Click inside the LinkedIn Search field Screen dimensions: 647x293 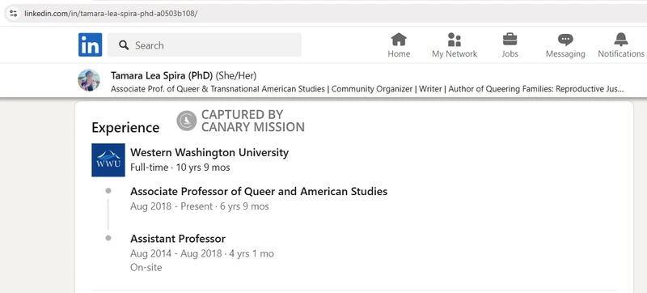tap(205, 45)
